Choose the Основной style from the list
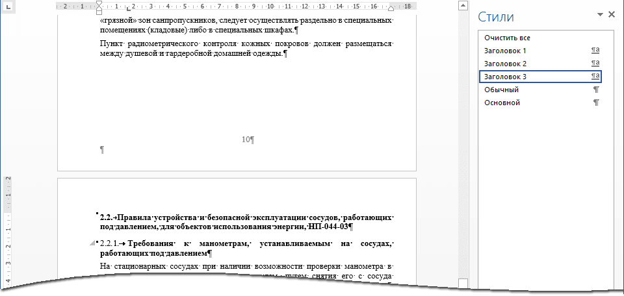This screenshot has height=296, width=624. [502, 103]
